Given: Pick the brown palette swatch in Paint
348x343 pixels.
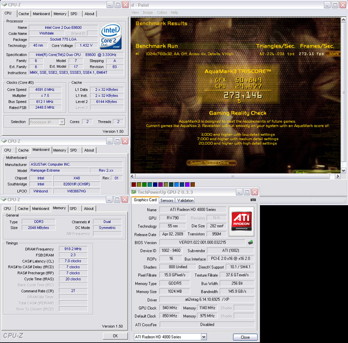Looking at the screenshot, I should point(193,185).
